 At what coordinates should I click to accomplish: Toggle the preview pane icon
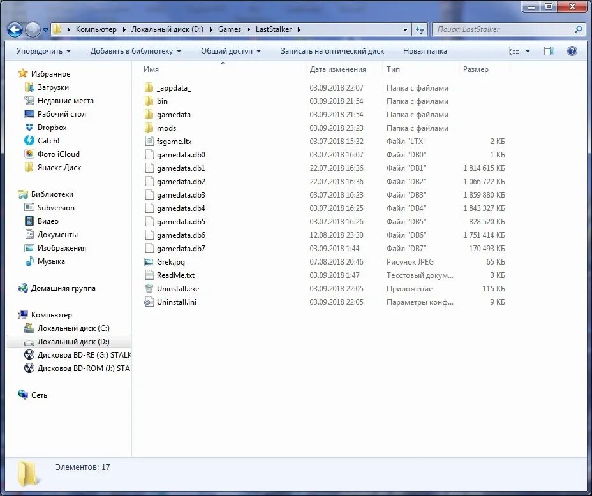point(549,51)
